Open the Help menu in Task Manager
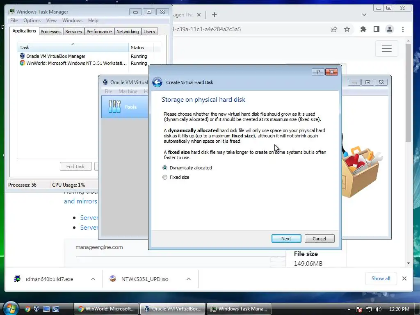This screenshot has height=315, width=420. [93, 21]
